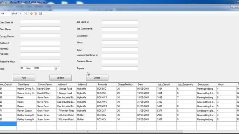The height and width of the screenshot is (134, 239).
Task: Sort grid by Address1 column header
Action: (x=66, y=84)
